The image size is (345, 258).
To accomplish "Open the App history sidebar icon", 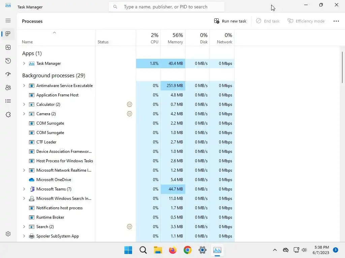I will pos(8,61).
